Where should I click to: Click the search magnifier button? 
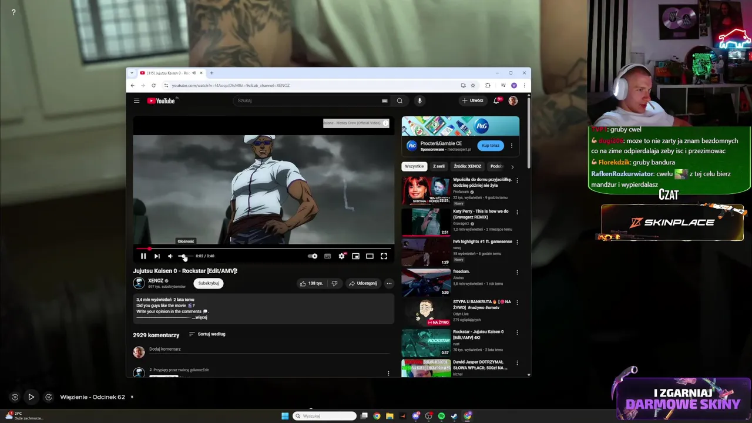pyautogui.click(x=399, y=100)
